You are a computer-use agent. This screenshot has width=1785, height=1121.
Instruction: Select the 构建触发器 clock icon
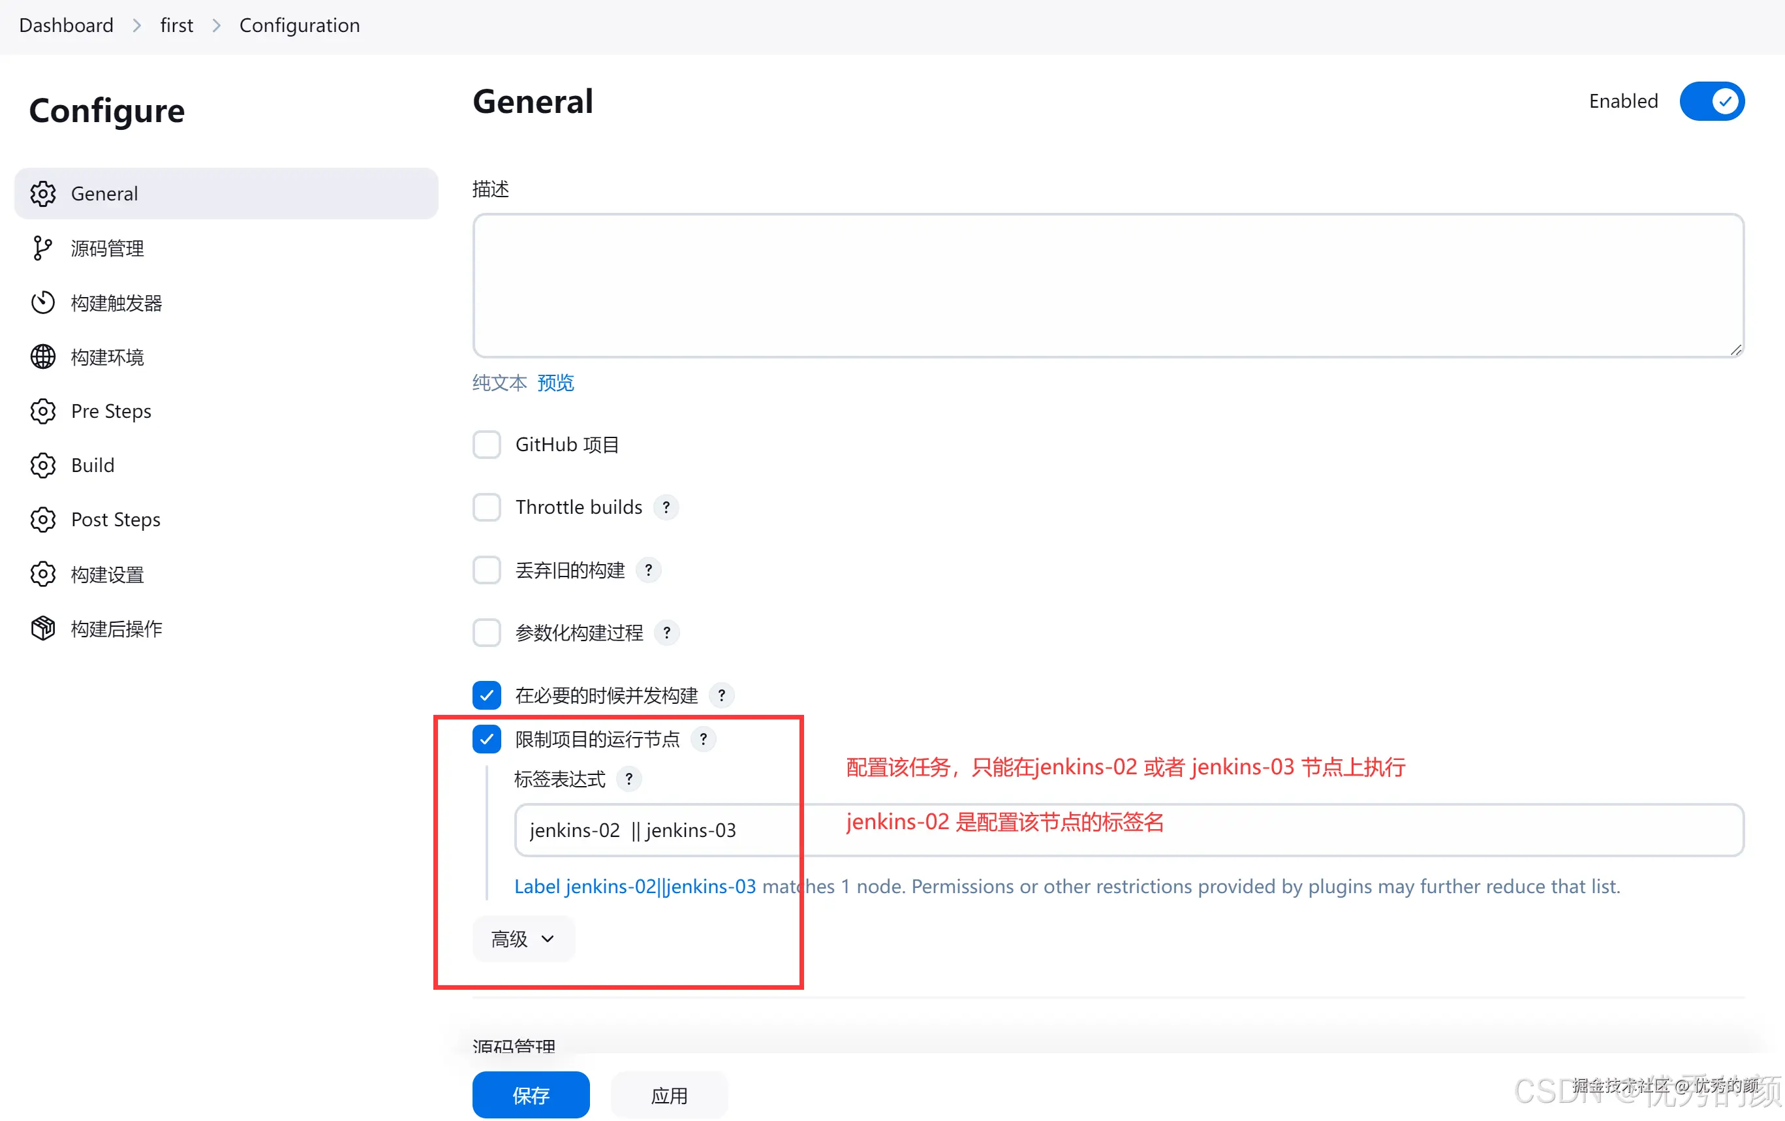click(x=42, y=302)
